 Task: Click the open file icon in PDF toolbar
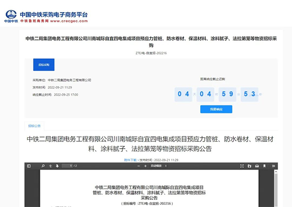click(x=249, y=166)
